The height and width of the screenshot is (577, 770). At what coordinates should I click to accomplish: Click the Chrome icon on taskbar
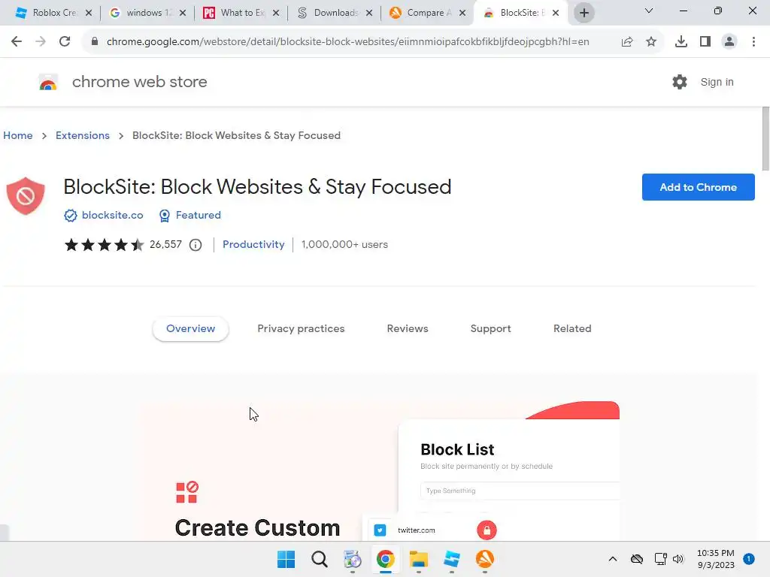pos(386,559)
